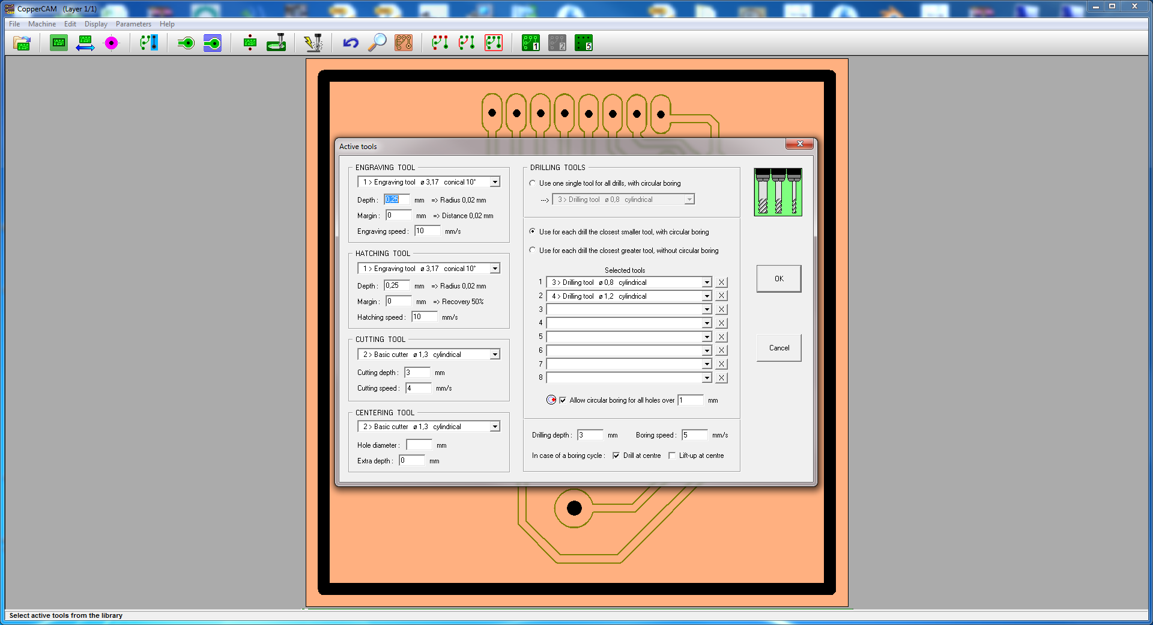Open empty selected tools dropdown row 3
This screenshot has height=625, width=1153.
(707, 309)
